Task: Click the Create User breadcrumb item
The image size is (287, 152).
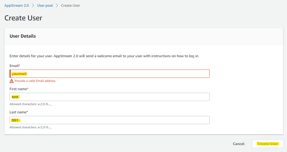Action: click(70, 5)
